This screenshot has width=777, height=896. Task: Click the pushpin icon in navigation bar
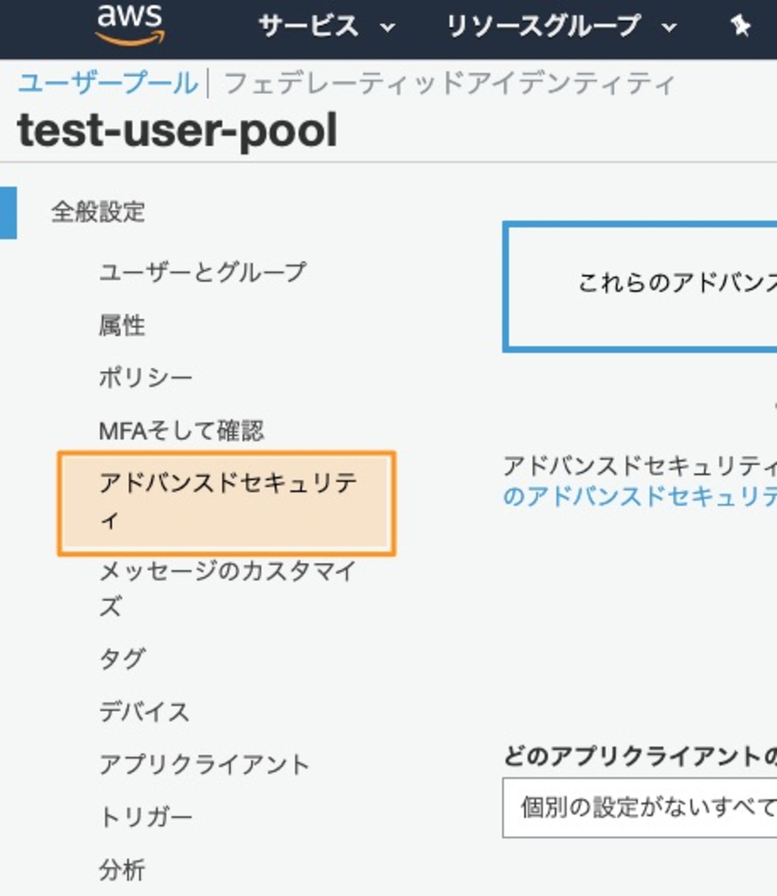[741, 26]
